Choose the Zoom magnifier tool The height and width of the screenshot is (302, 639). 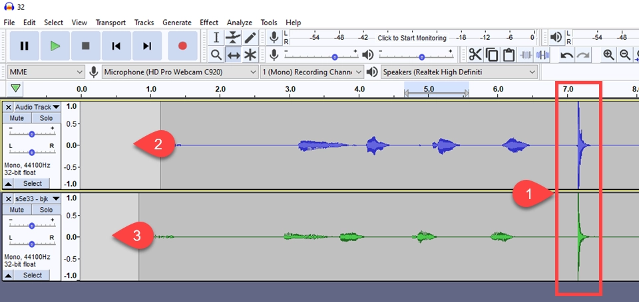coord(216,54)
